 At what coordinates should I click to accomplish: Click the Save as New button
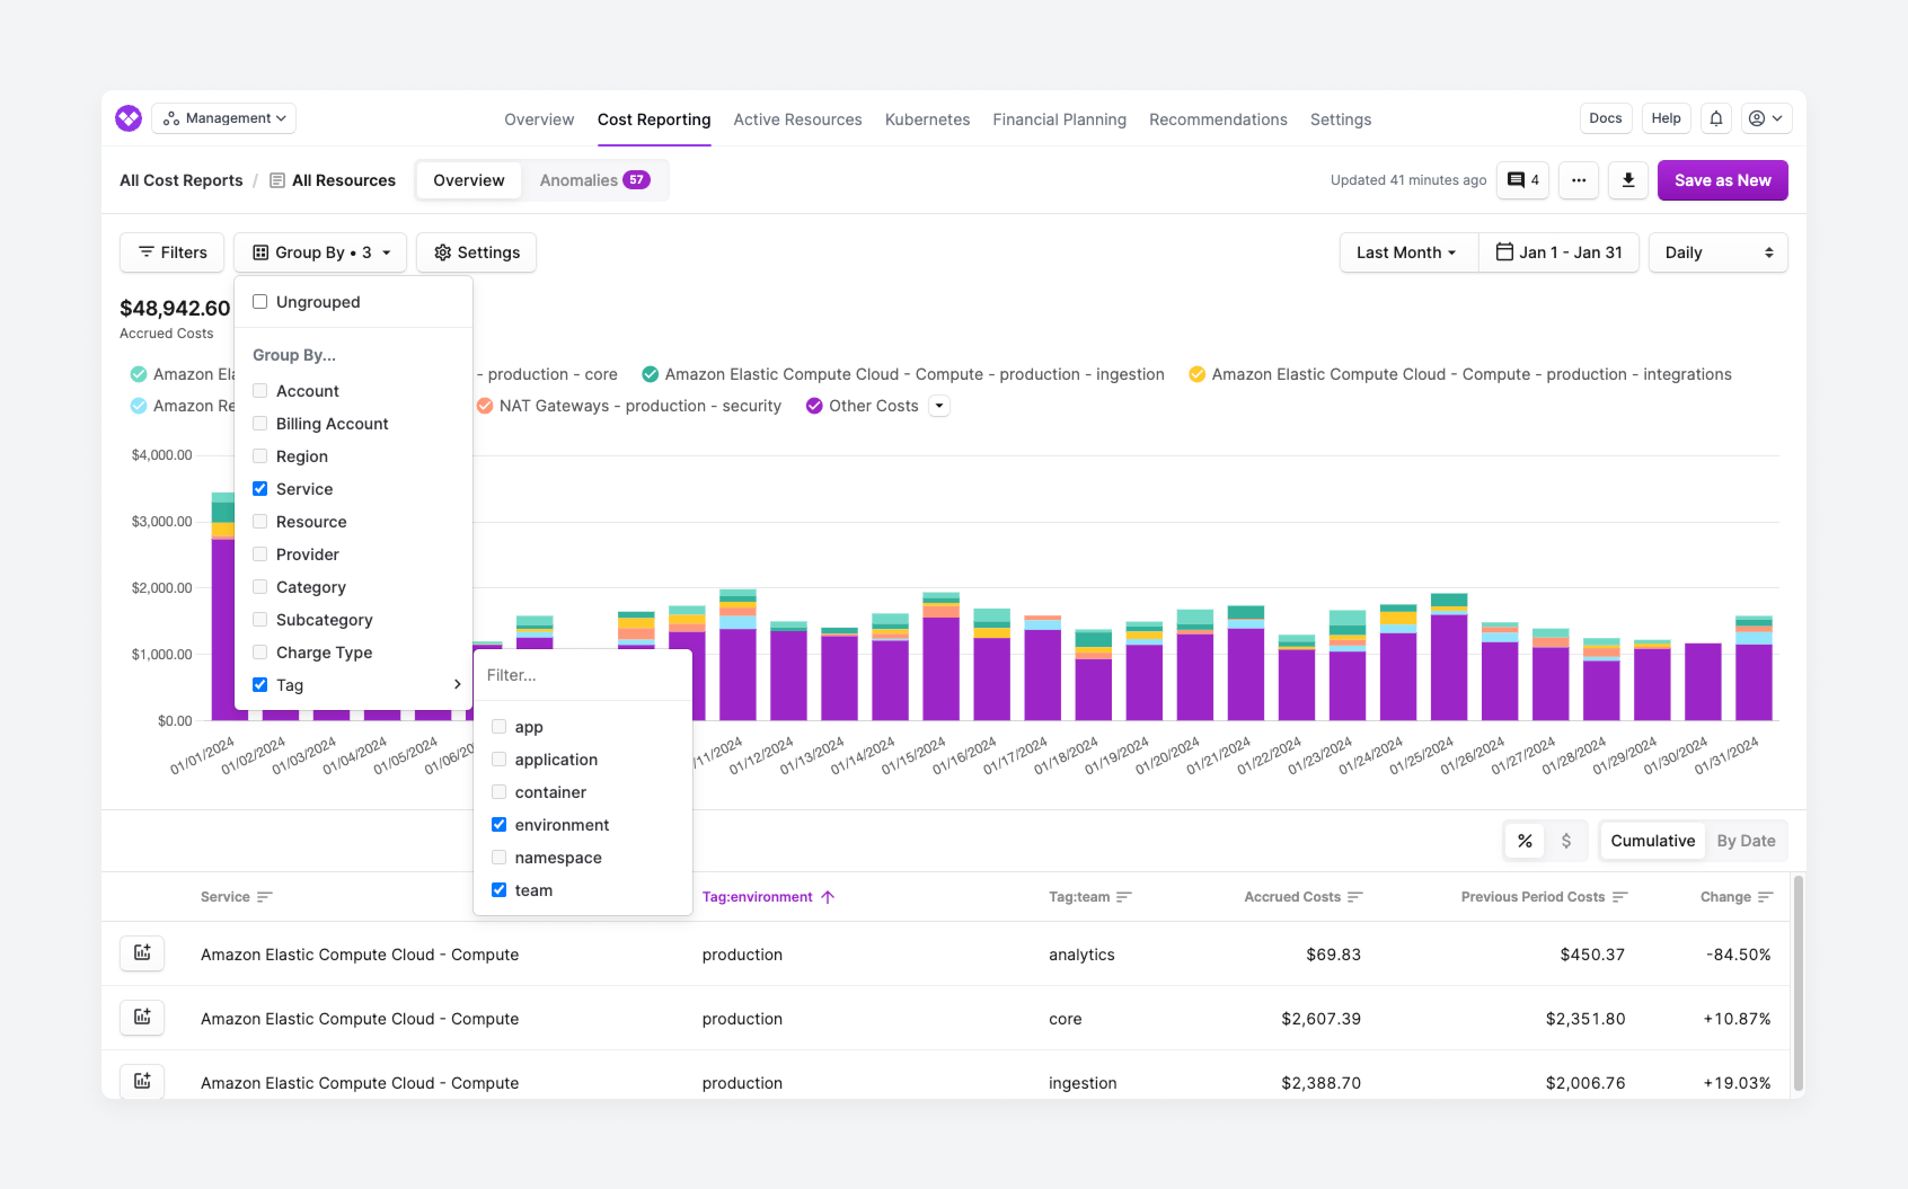pyautogui.click(x=1721, y=180)
